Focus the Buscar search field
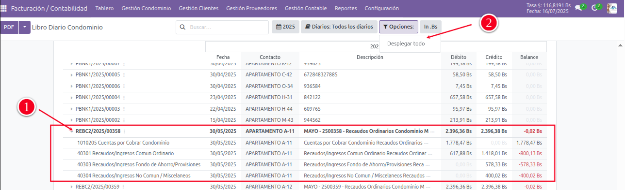 coord(222,28)
